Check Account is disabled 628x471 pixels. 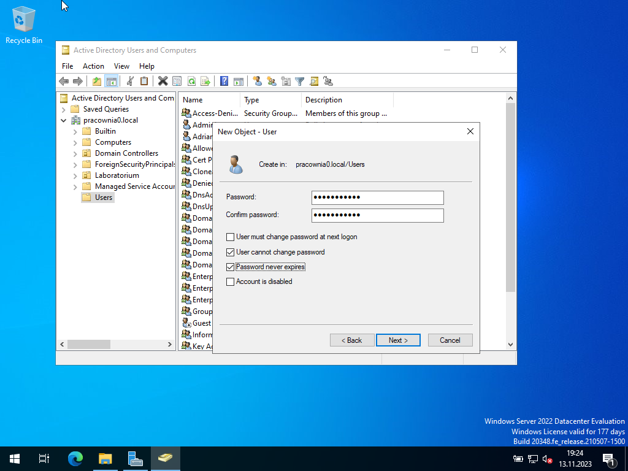(231, 282)
